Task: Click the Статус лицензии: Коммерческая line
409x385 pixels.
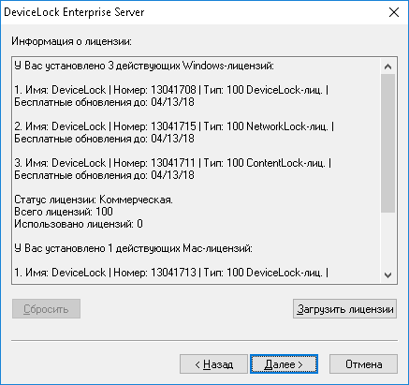Action: click(94, 200)
